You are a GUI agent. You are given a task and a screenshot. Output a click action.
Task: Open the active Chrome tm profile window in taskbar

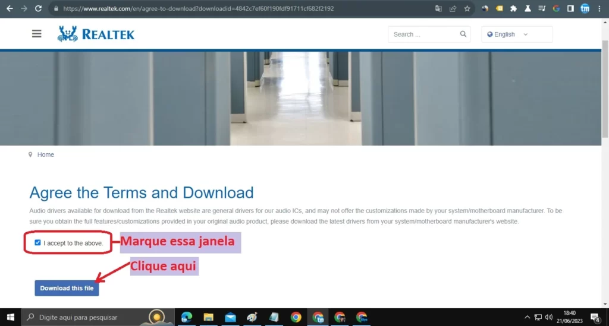click(318, 317)
